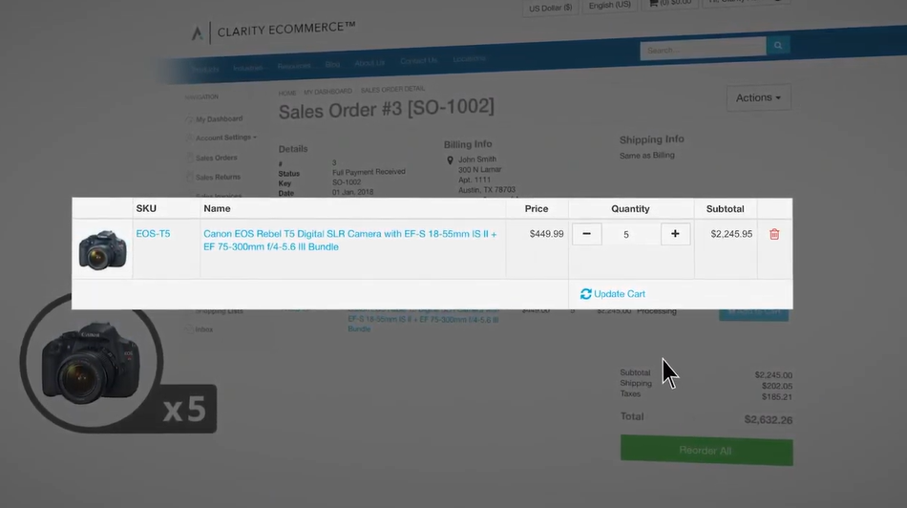Click the Clarity Ecommerce logo
907x508 pixels.
[x=274, y=31]
